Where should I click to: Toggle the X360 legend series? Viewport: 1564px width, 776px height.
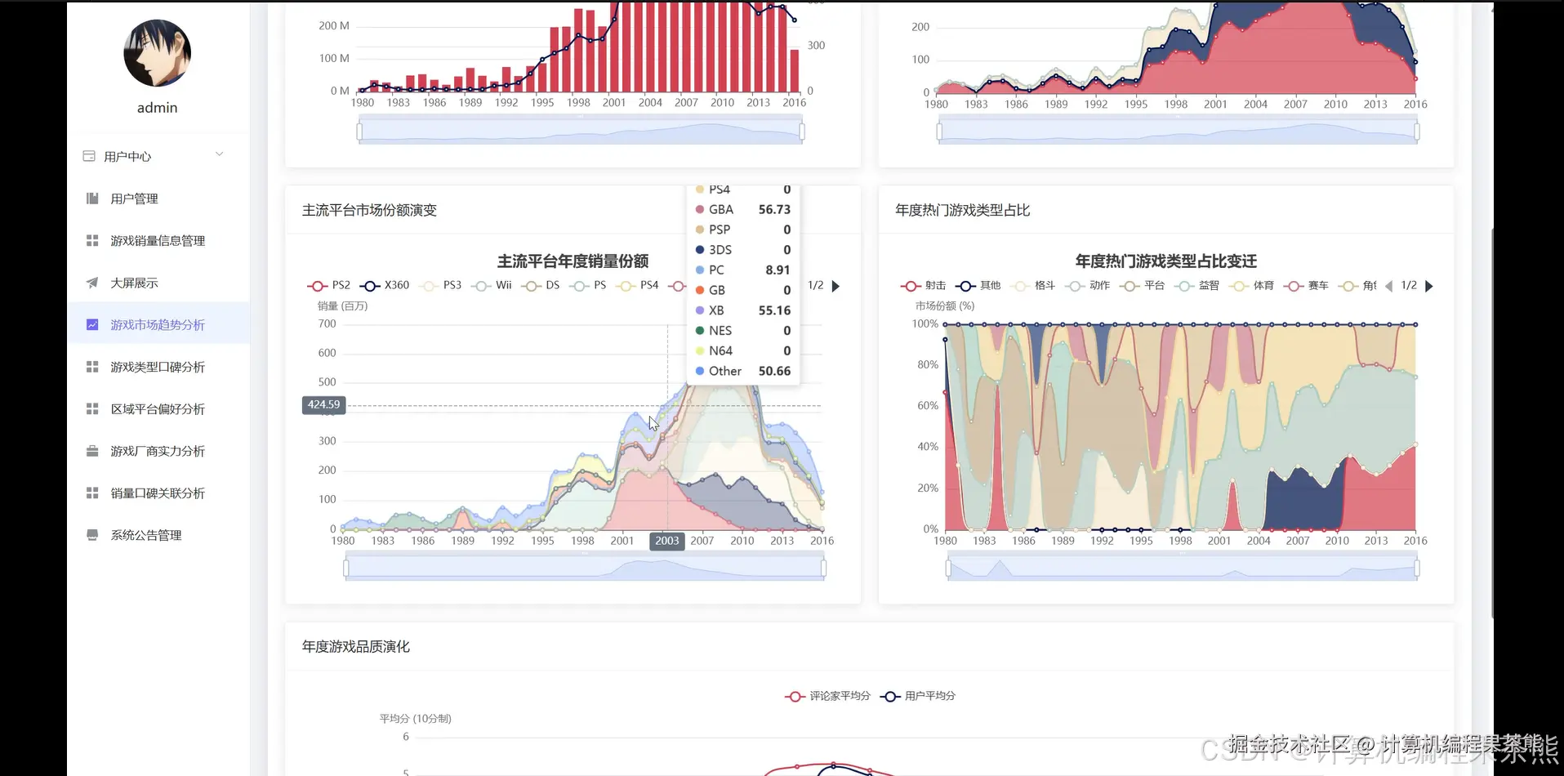point(385,285)
